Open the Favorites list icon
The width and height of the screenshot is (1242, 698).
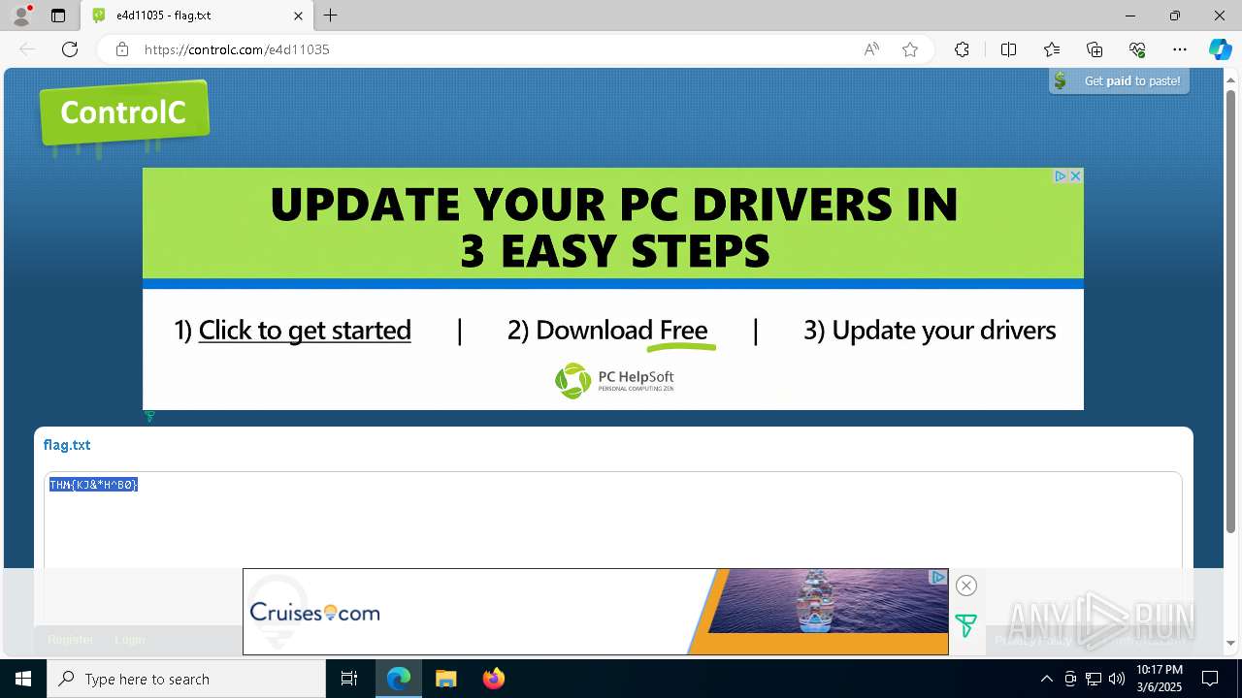(1052, 49)
